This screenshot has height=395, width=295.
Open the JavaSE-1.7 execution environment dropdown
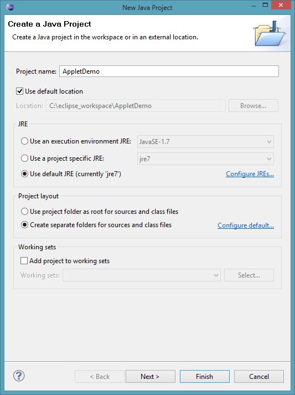(205, 142)
